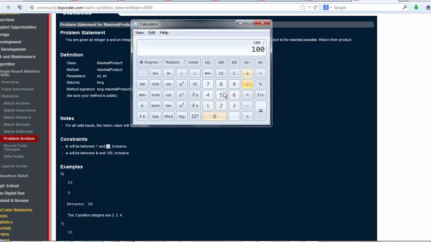
Task: Click the Mod function key
Action: (168, 116)
